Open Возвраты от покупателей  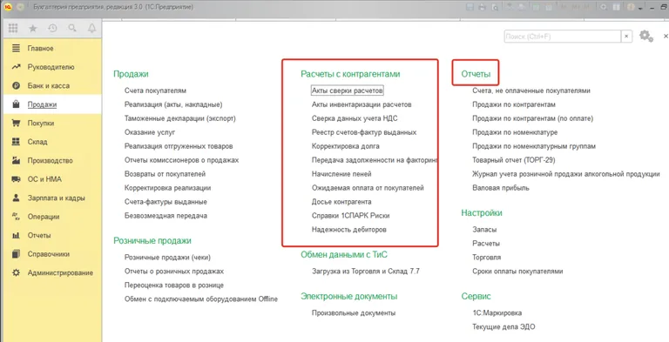click(x=166, y=174)
